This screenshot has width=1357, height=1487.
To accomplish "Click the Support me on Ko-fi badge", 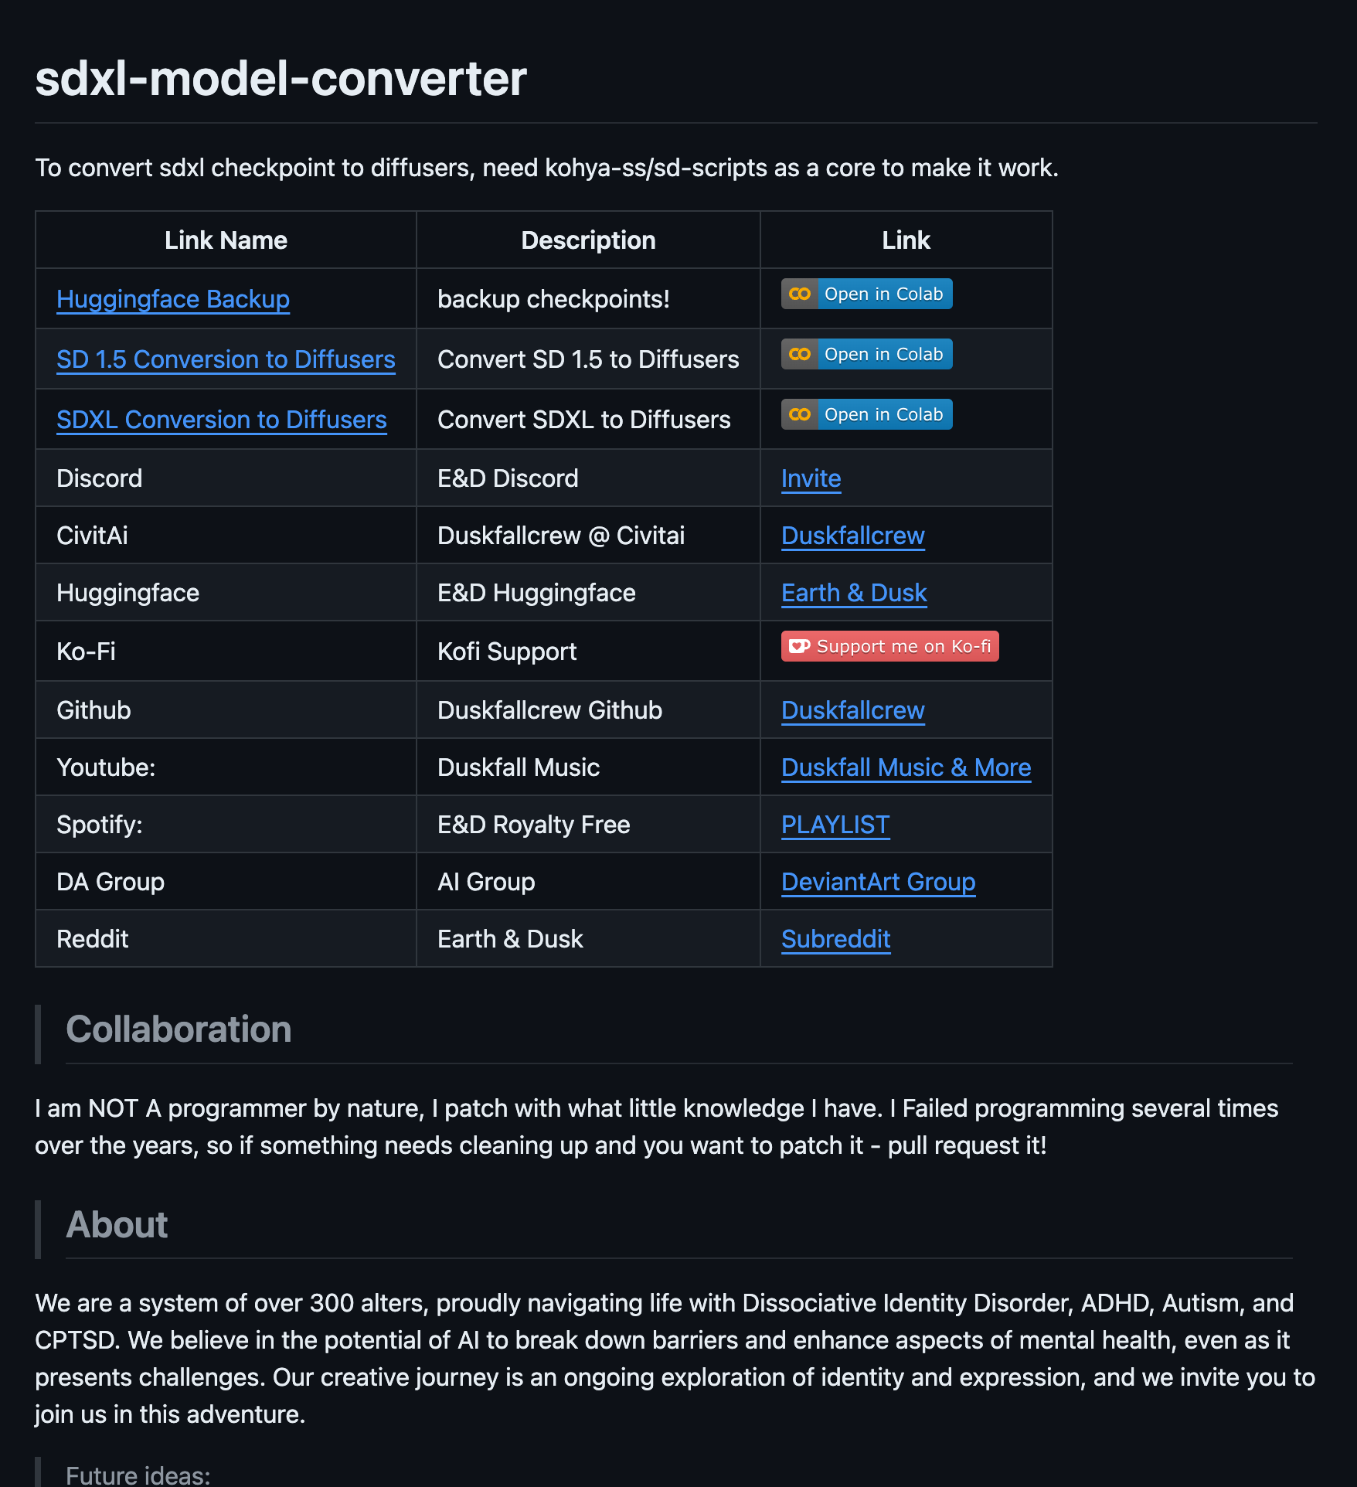I will 889,647.
